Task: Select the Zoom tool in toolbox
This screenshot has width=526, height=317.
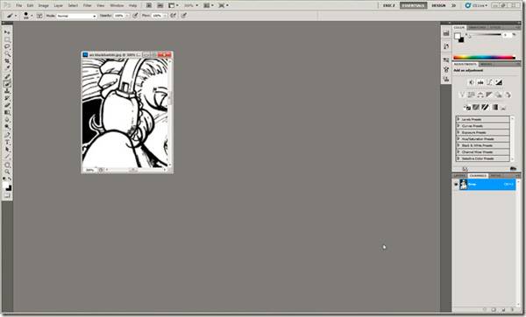Action: pos(7,172)
